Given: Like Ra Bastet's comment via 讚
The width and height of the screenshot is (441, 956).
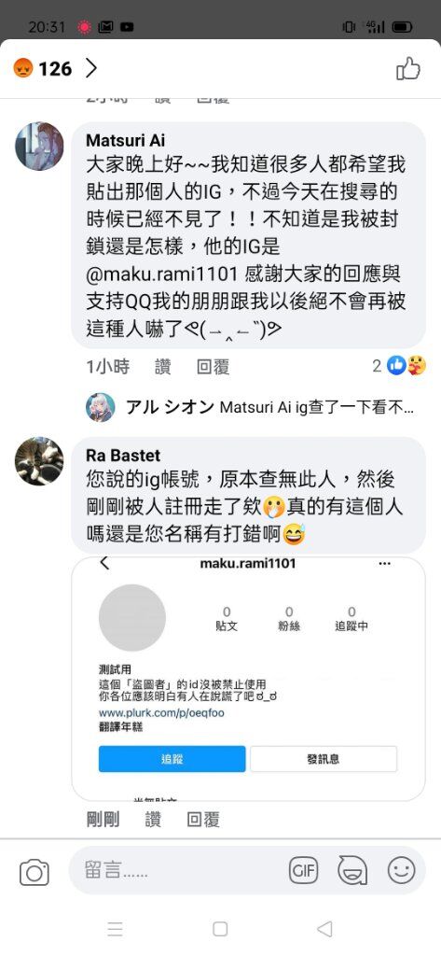Looking at the screenshot, I should pos(154,820).
